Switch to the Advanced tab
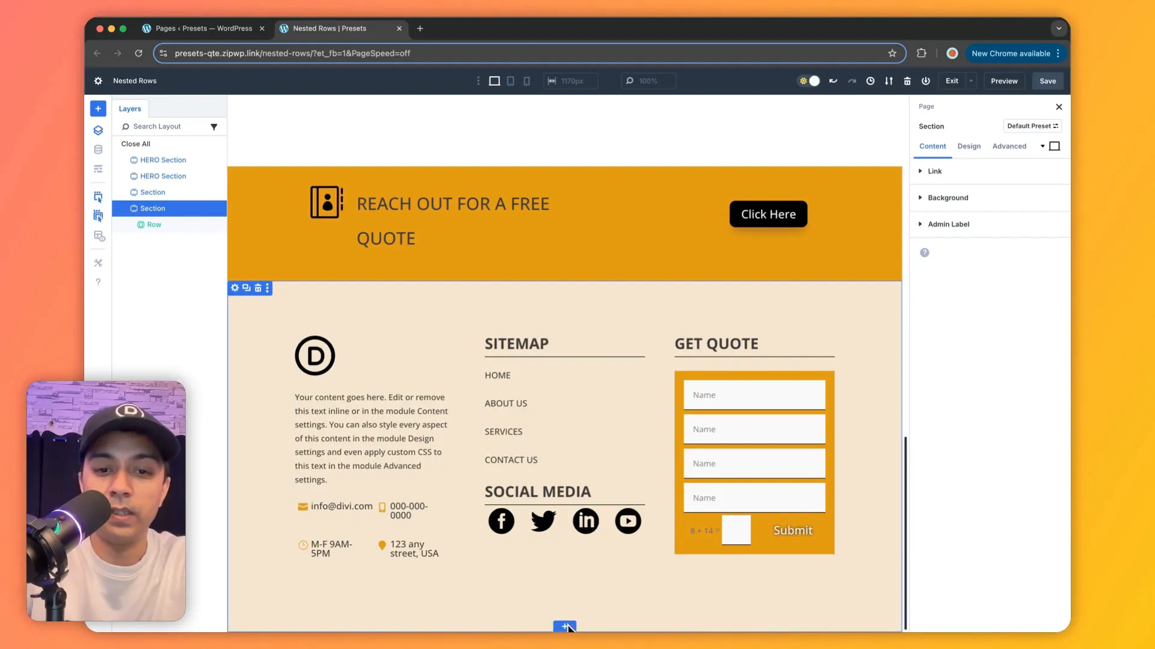1155x649 pixels. pos(1011,146)
